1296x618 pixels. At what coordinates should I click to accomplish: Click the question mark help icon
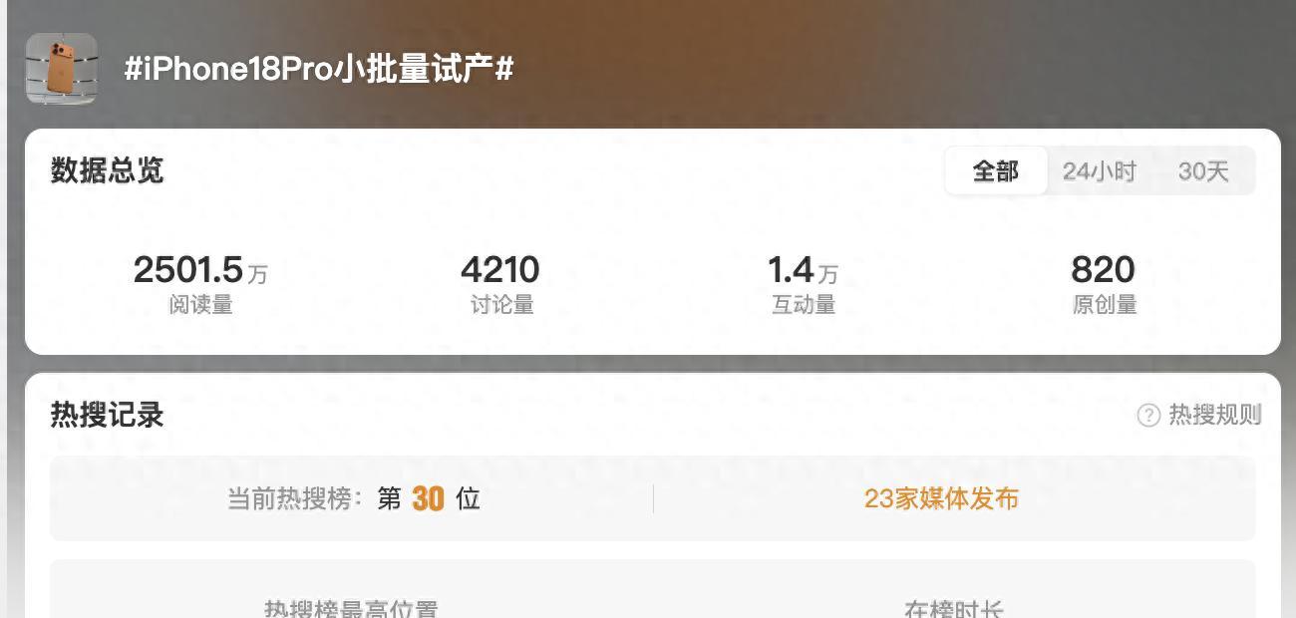pos(1148,415)
